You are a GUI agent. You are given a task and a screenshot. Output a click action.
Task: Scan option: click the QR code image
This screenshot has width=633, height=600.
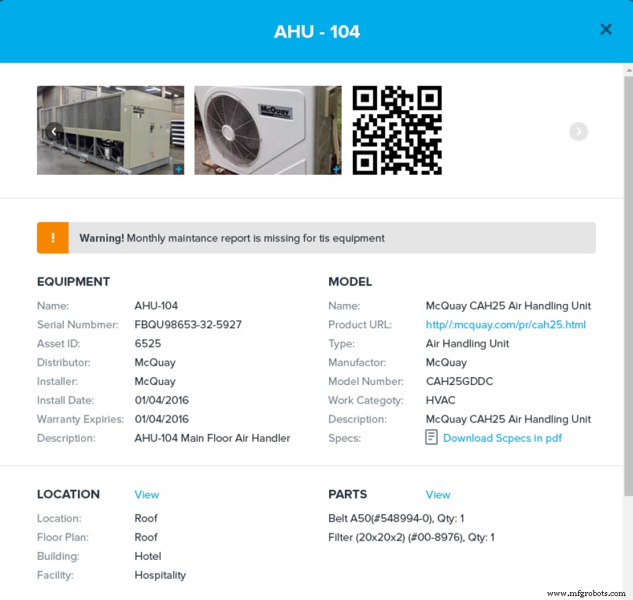397,130
